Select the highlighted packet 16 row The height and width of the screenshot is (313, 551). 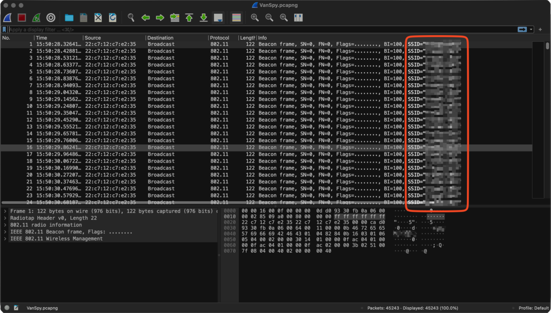pos(266,147)
